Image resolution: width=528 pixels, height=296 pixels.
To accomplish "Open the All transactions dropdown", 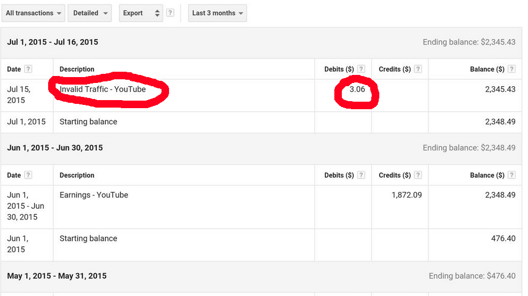I will point(33,13).
